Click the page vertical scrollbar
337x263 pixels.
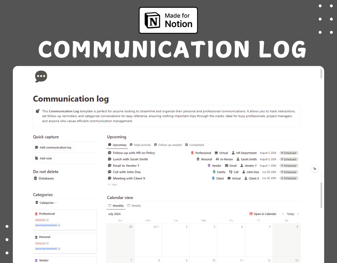pyautogui.click(x=321, y=195)
